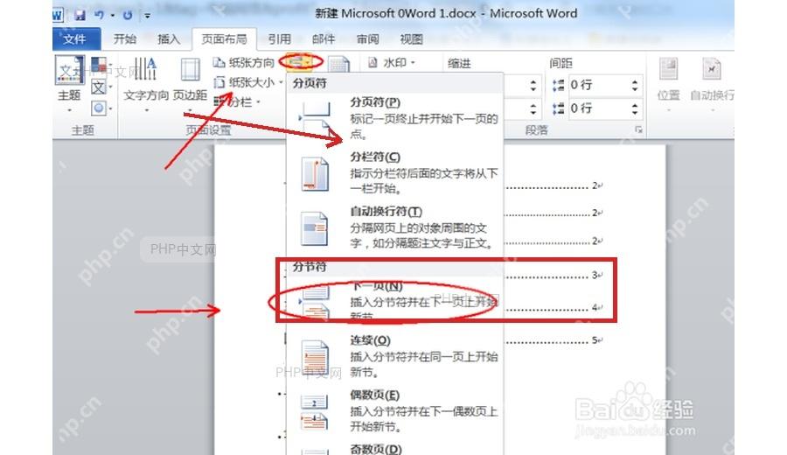Image resolution: width=787 pixels, height=455 pixels.
Task: Select the 自动换行符(T) text wrapping break icon
Action: 315,229
